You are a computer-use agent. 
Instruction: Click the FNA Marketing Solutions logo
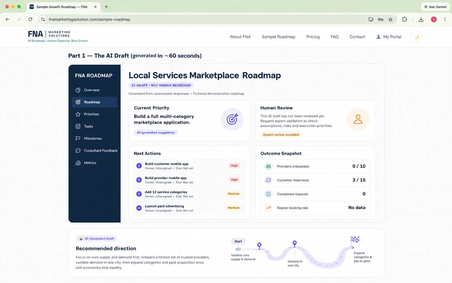point(58,36)
